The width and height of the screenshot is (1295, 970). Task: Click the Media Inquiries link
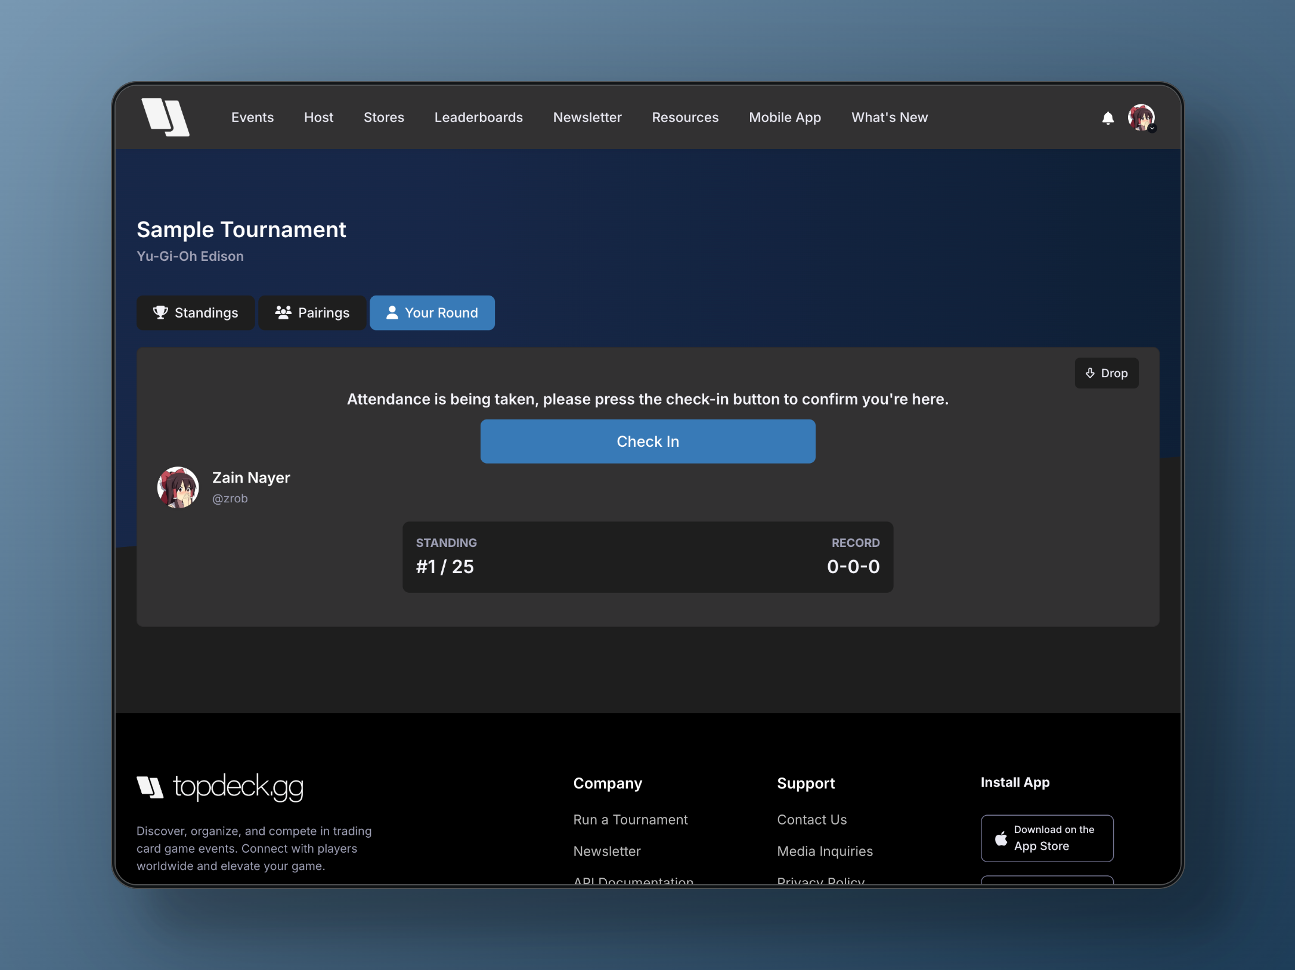point(825,851)
